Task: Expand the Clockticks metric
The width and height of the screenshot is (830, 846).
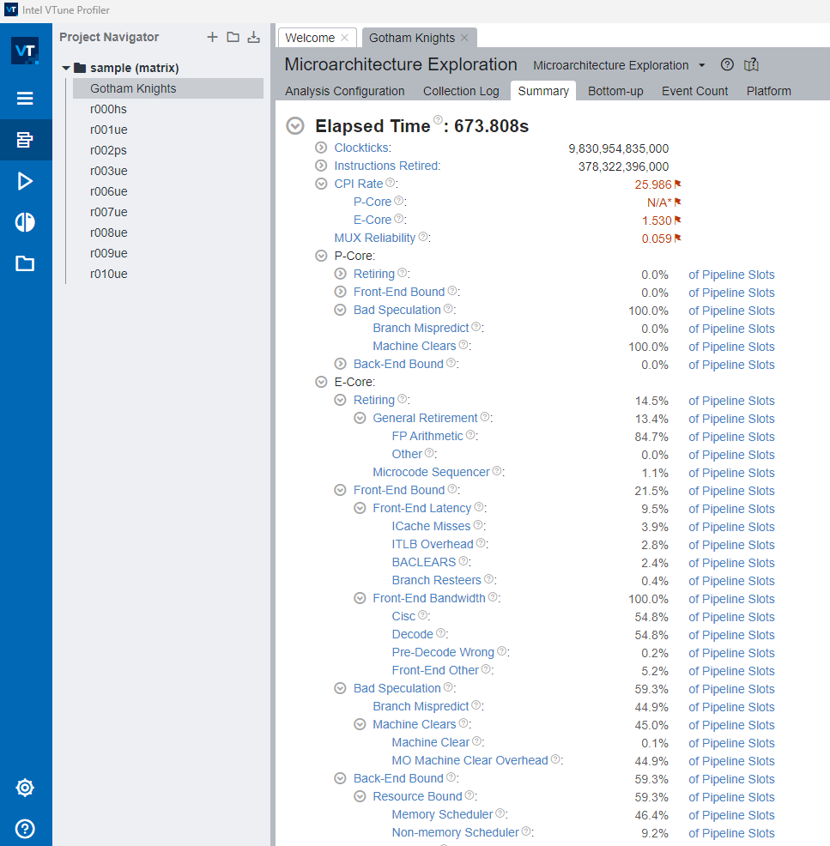Action: click(321, 148)
